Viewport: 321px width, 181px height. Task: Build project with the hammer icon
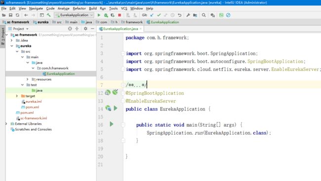pyautogui.click(x=49, y=15)
